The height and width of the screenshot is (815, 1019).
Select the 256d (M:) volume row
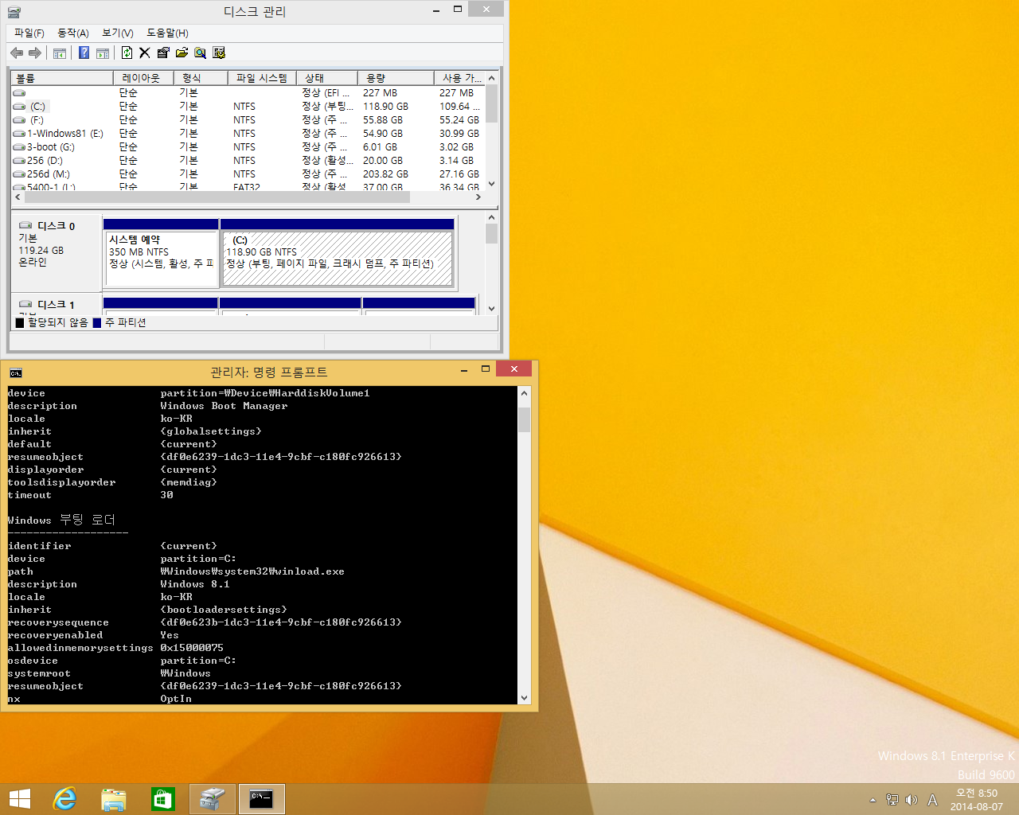point(247,174)
